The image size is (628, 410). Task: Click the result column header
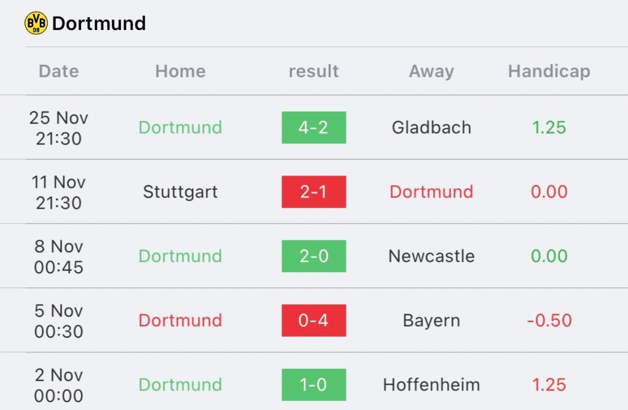pyautogui.click(x=313, y=71)
